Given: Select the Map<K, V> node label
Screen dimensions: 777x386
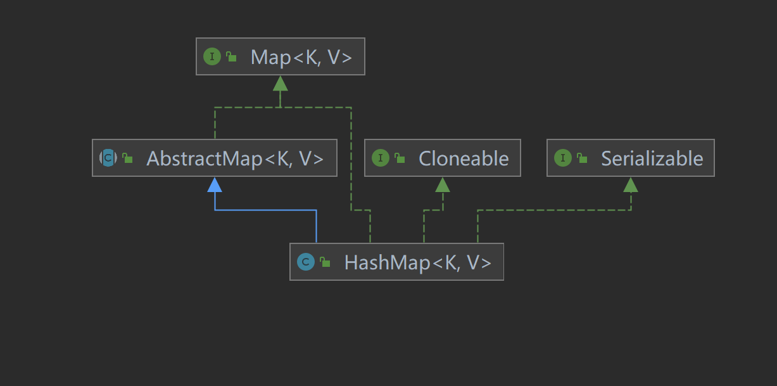Looking at the screenshot, I should pyautogui.click(x=301, y=57).
